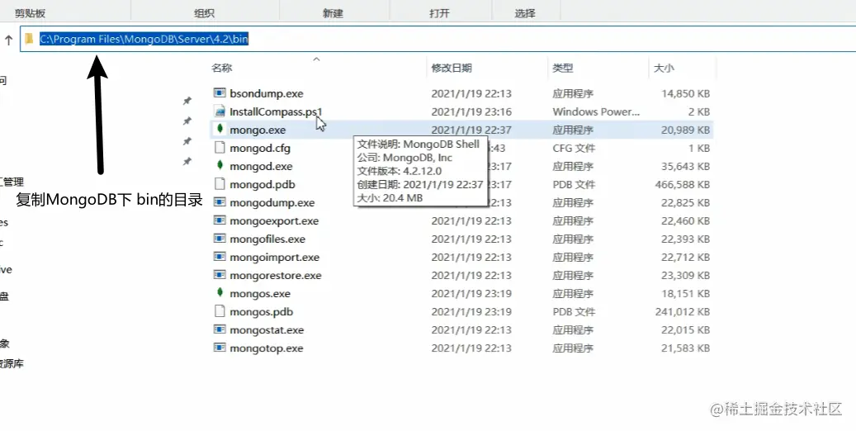Click the 14,850 KB size of bsondump.exe

click(686, 94)
